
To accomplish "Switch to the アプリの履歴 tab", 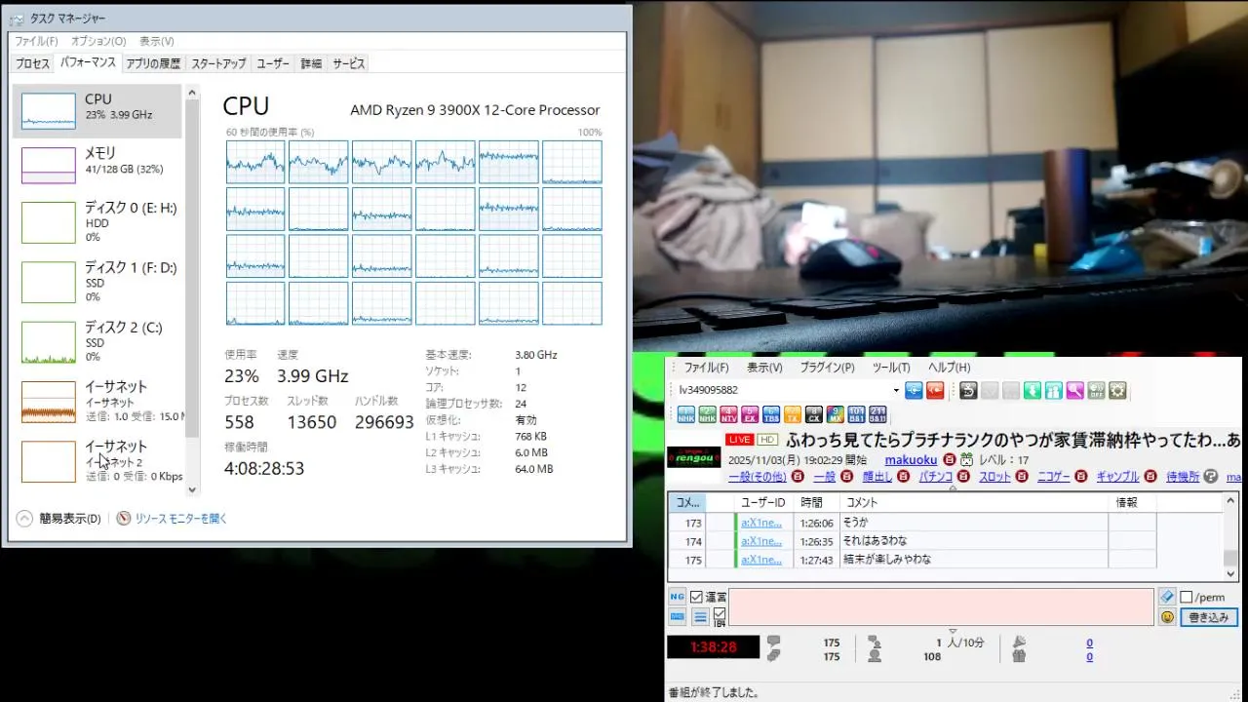I will click(x=153, y=63).
